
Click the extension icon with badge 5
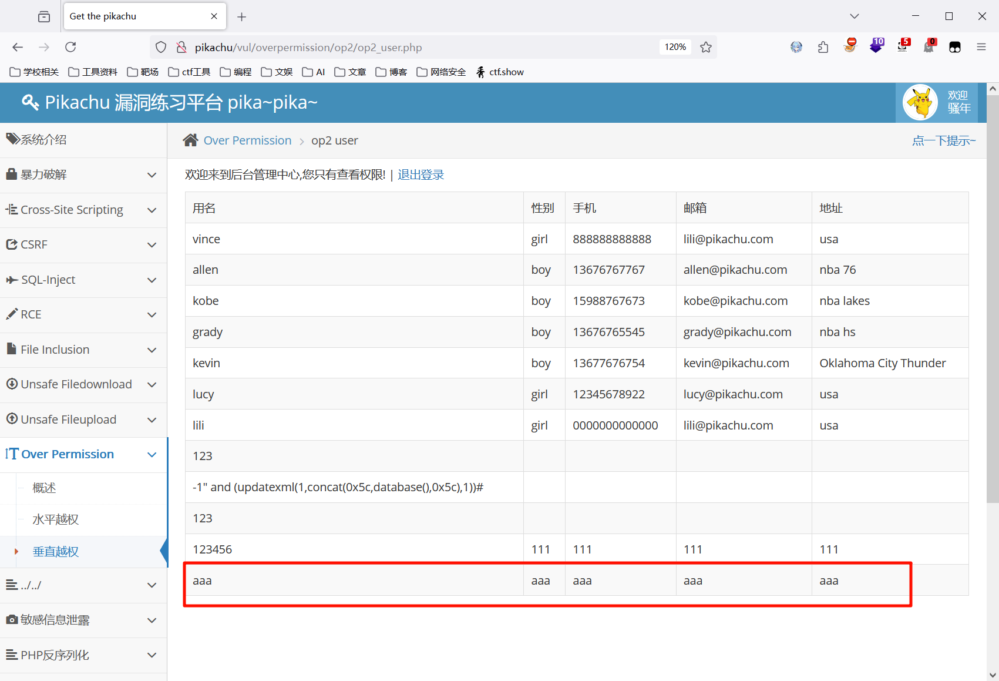[x=903, y=46]
